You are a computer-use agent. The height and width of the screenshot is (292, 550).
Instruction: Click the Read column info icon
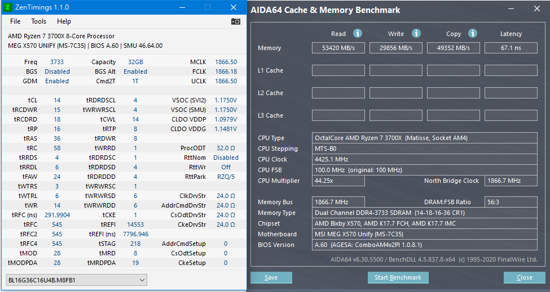pos(358,34)
